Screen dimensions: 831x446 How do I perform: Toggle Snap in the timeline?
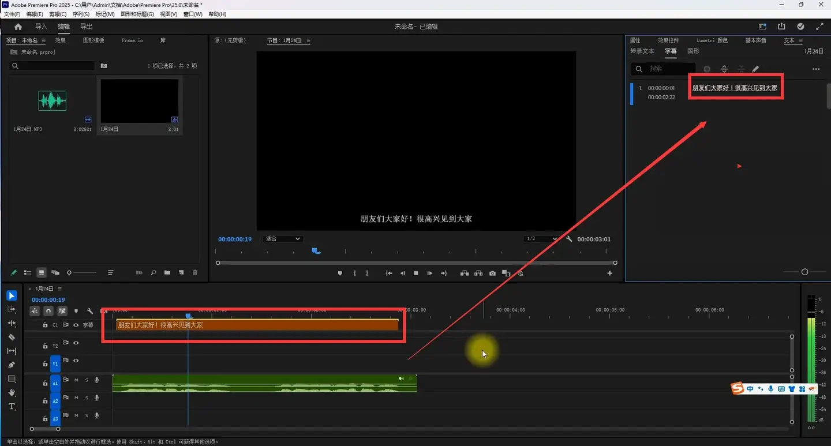tap(48, 311)
